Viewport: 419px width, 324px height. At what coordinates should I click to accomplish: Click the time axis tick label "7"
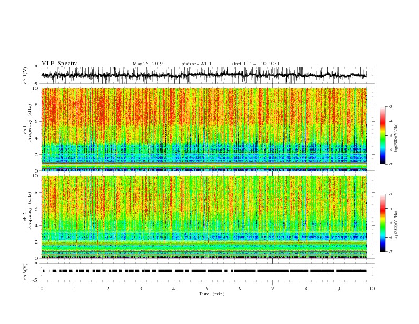(x=273, y=289)
